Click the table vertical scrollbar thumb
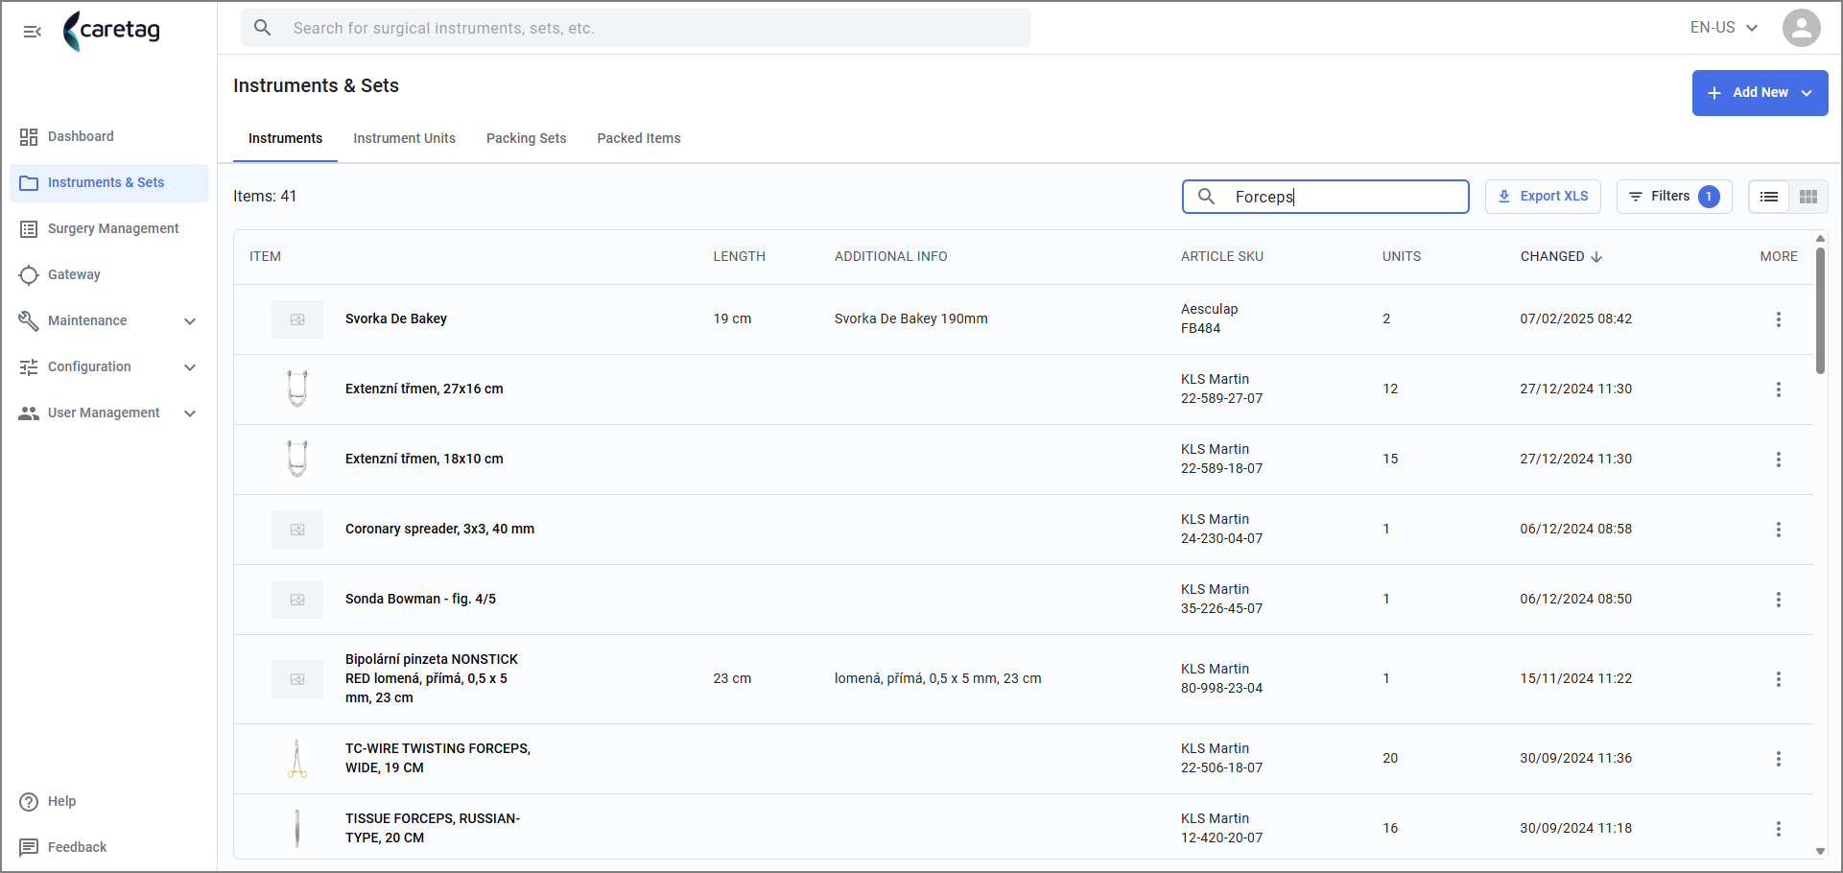 (x=1820, y=311)
